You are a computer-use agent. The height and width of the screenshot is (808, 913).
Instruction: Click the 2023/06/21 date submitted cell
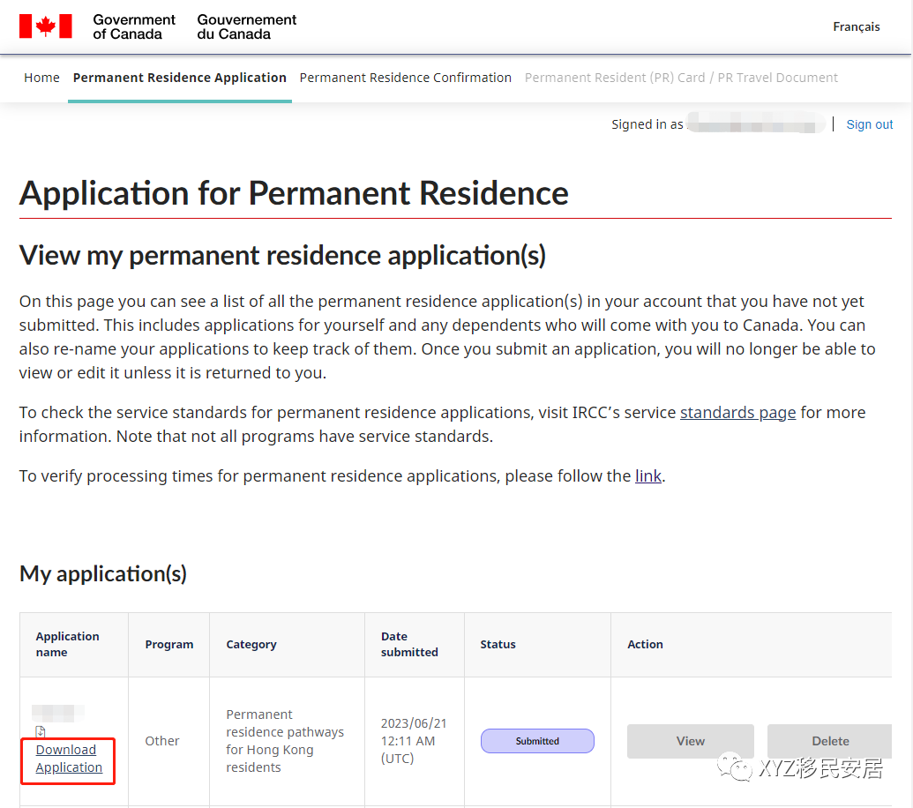[x=414, y=741]
